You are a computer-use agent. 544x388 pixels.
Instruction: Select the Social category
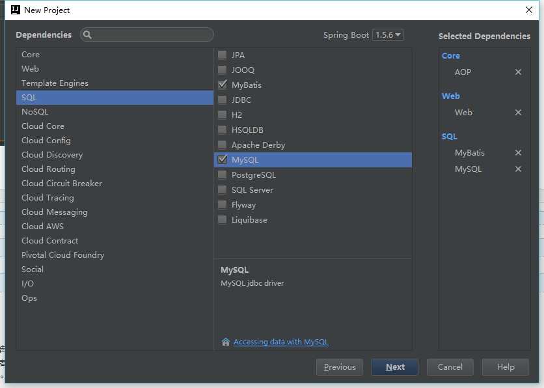tap(115, 270)
